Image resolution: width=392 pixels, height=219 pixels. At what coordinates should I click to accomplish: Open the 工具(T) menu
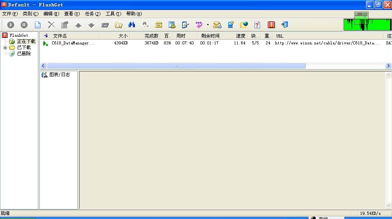pos(113,14)
